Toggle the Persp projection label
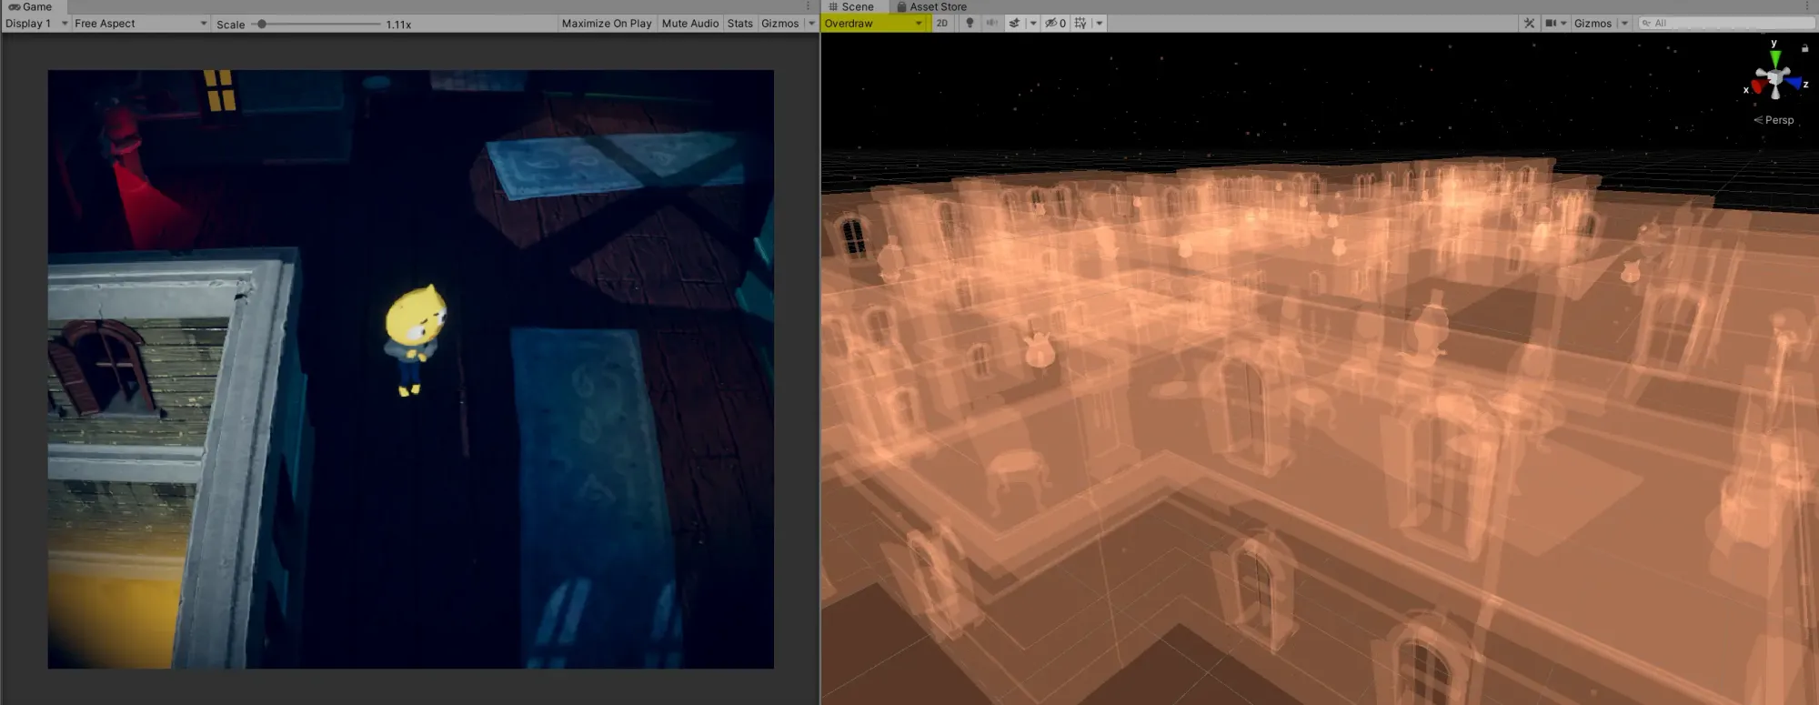The image size is (1819, 705). [1774, 120]
